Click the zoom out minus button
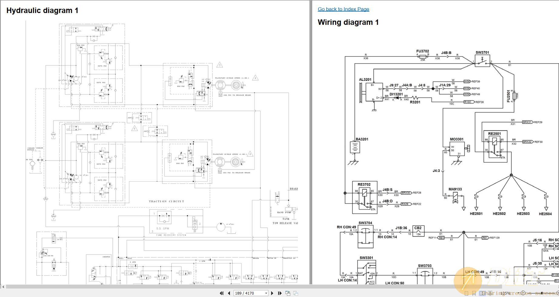The height and width of the screenshot is (297, 559). [523, 293]
